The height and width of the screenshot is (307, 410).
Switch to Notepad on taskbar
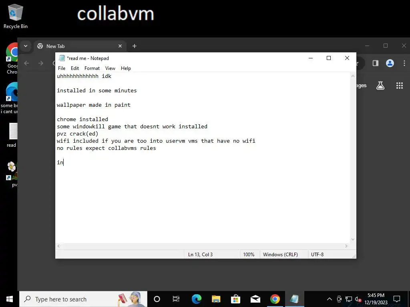click(294, 299)
